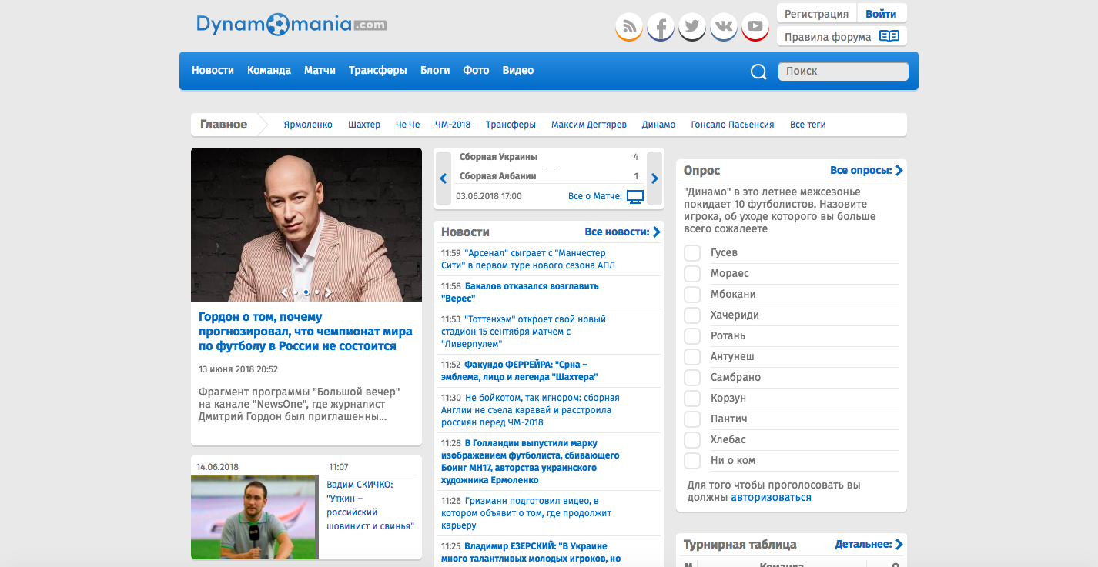Select the active middle dot of the photo slider
Image resolution: width=1098 pixels, height=567 pixels.
click(x=306, y=292)
